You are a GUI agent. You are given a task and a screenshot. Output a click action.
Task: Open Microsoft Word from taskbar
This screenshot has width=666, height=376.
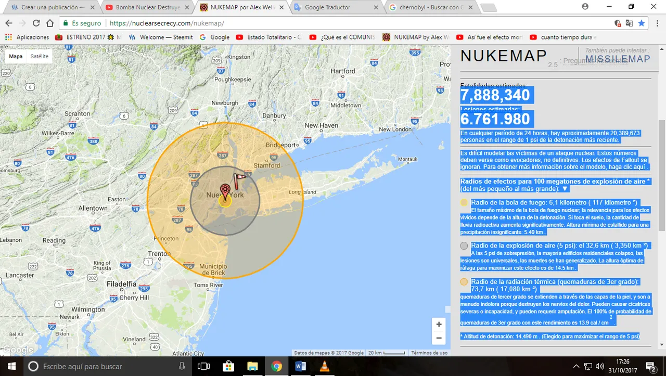(x=300, y=366)
